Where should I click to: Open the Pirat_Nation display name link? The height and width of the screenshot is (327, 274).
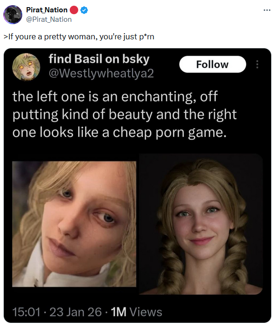46,10
